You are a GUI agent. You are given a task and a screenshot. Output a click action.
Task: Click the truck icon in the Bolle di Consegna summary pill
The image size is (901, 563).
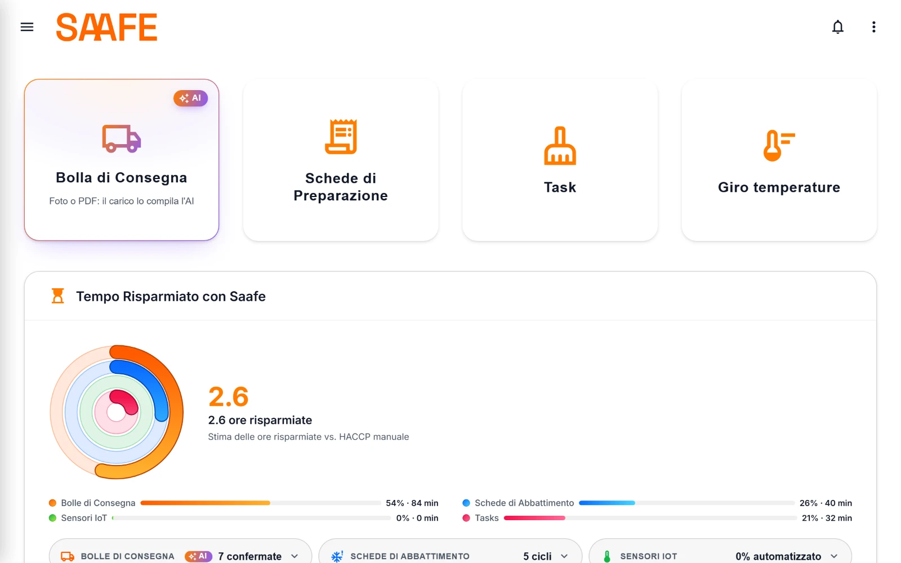coord(68,556)
